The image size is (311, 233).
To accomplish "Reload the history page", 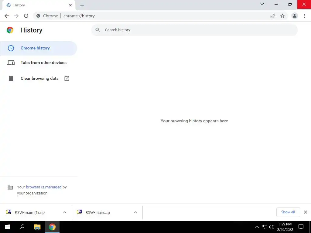I will click(x=26, y=16).
